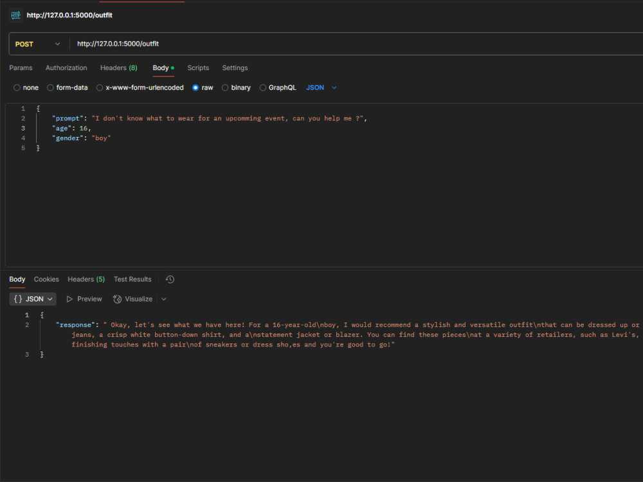The height and width of the screenshot is (482, 643).
Task: Click the "prompt" key in request body
Action: point(68,118)
